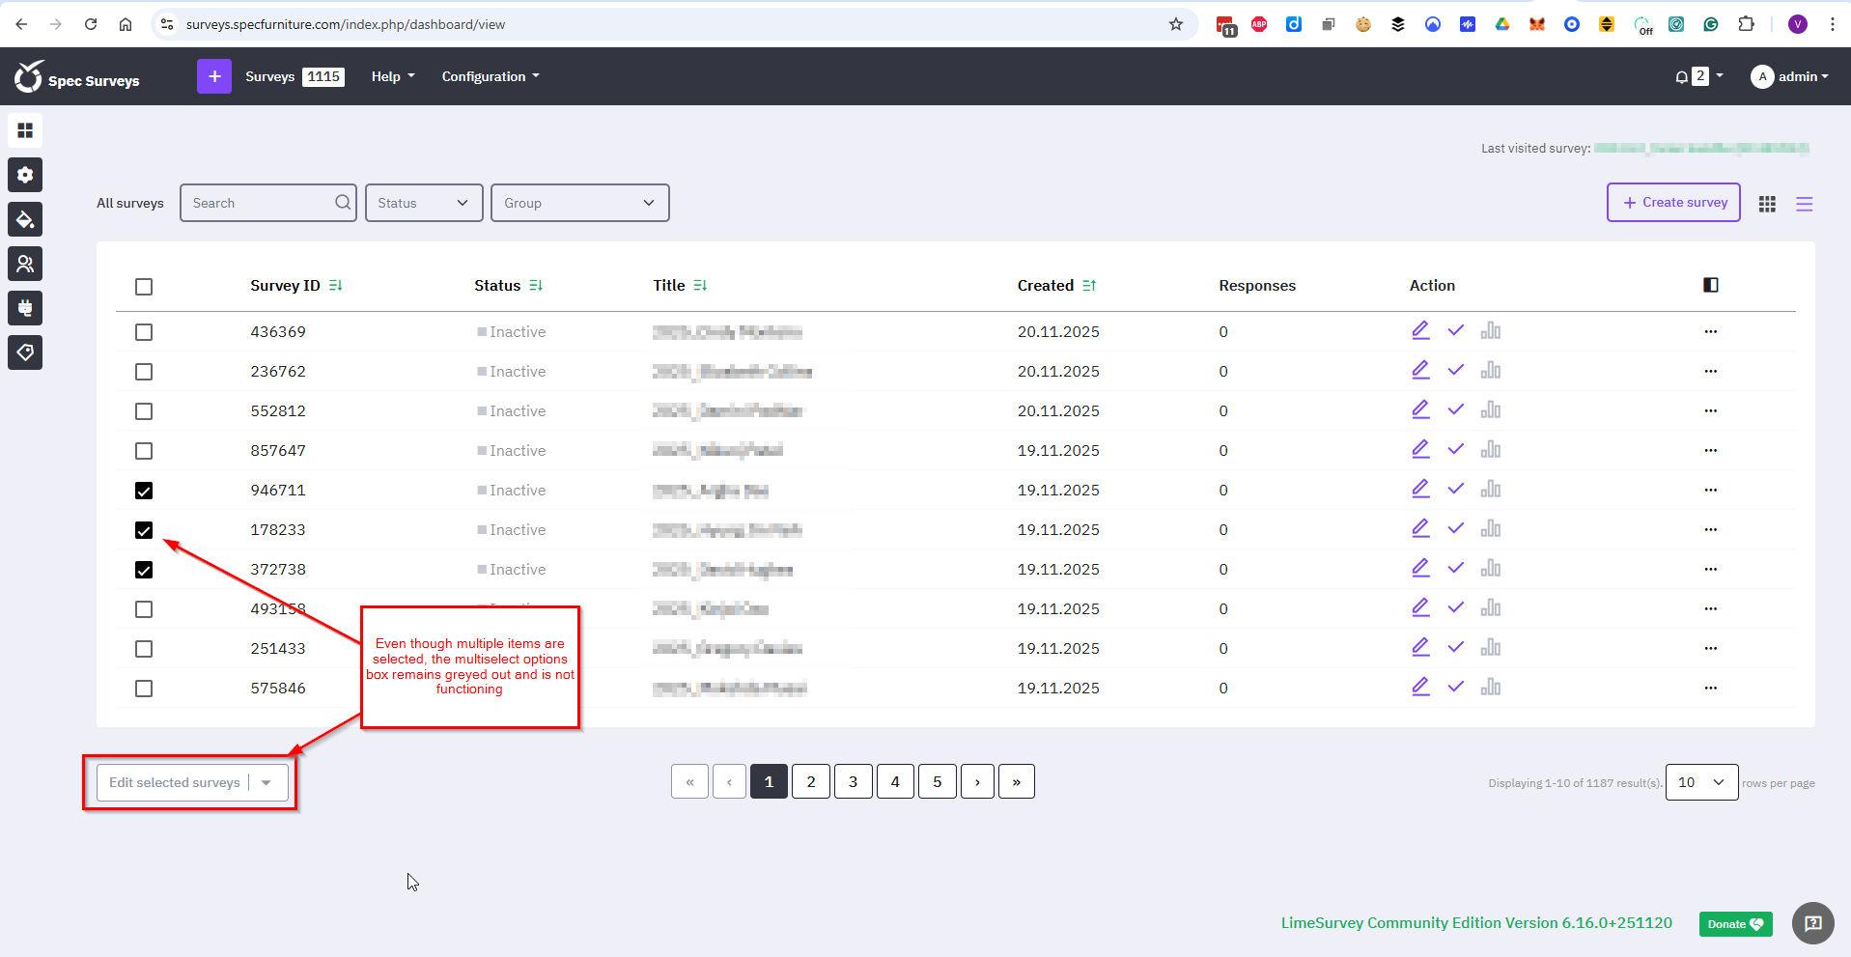This screenshot has width=1851, height=957.
Task: Click into the Search surveys field
Action: (259, 203)
